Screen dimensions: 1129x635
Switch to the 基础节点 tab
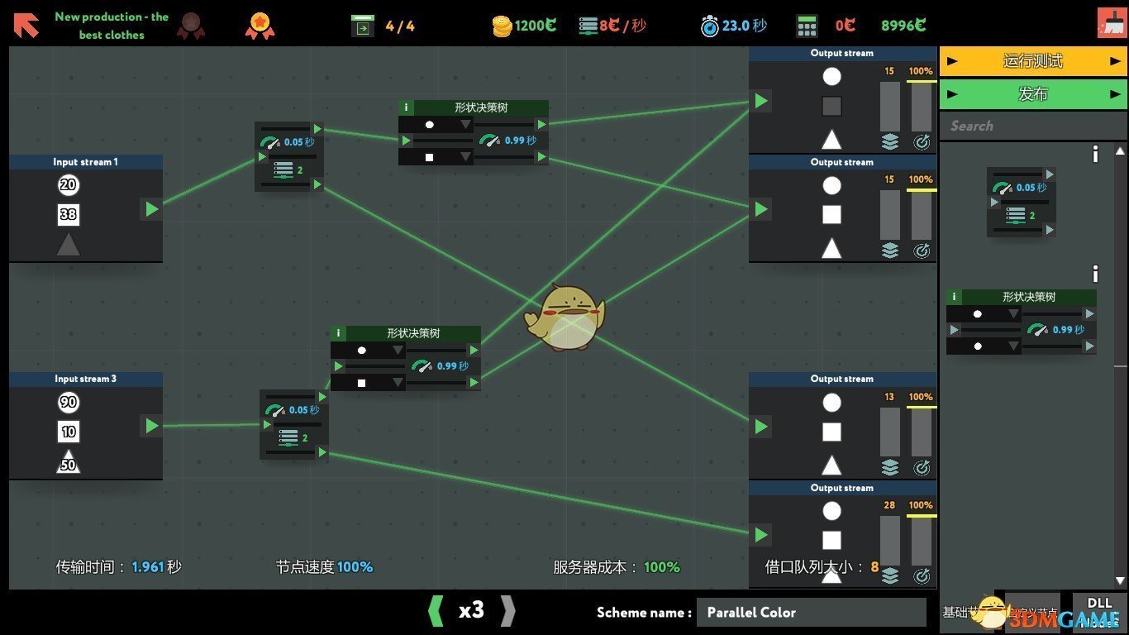[x=965, y=612]
